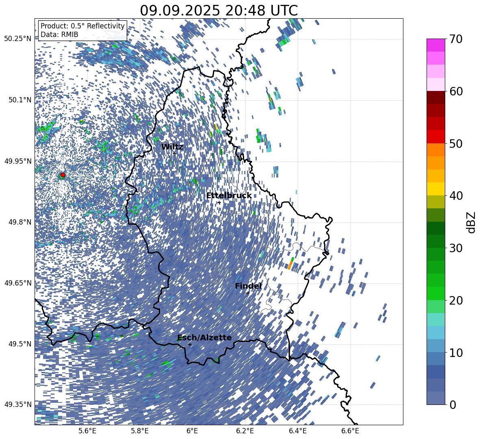
Task: Click the colorbar tick label 70
Action: (x=456, y=39)
